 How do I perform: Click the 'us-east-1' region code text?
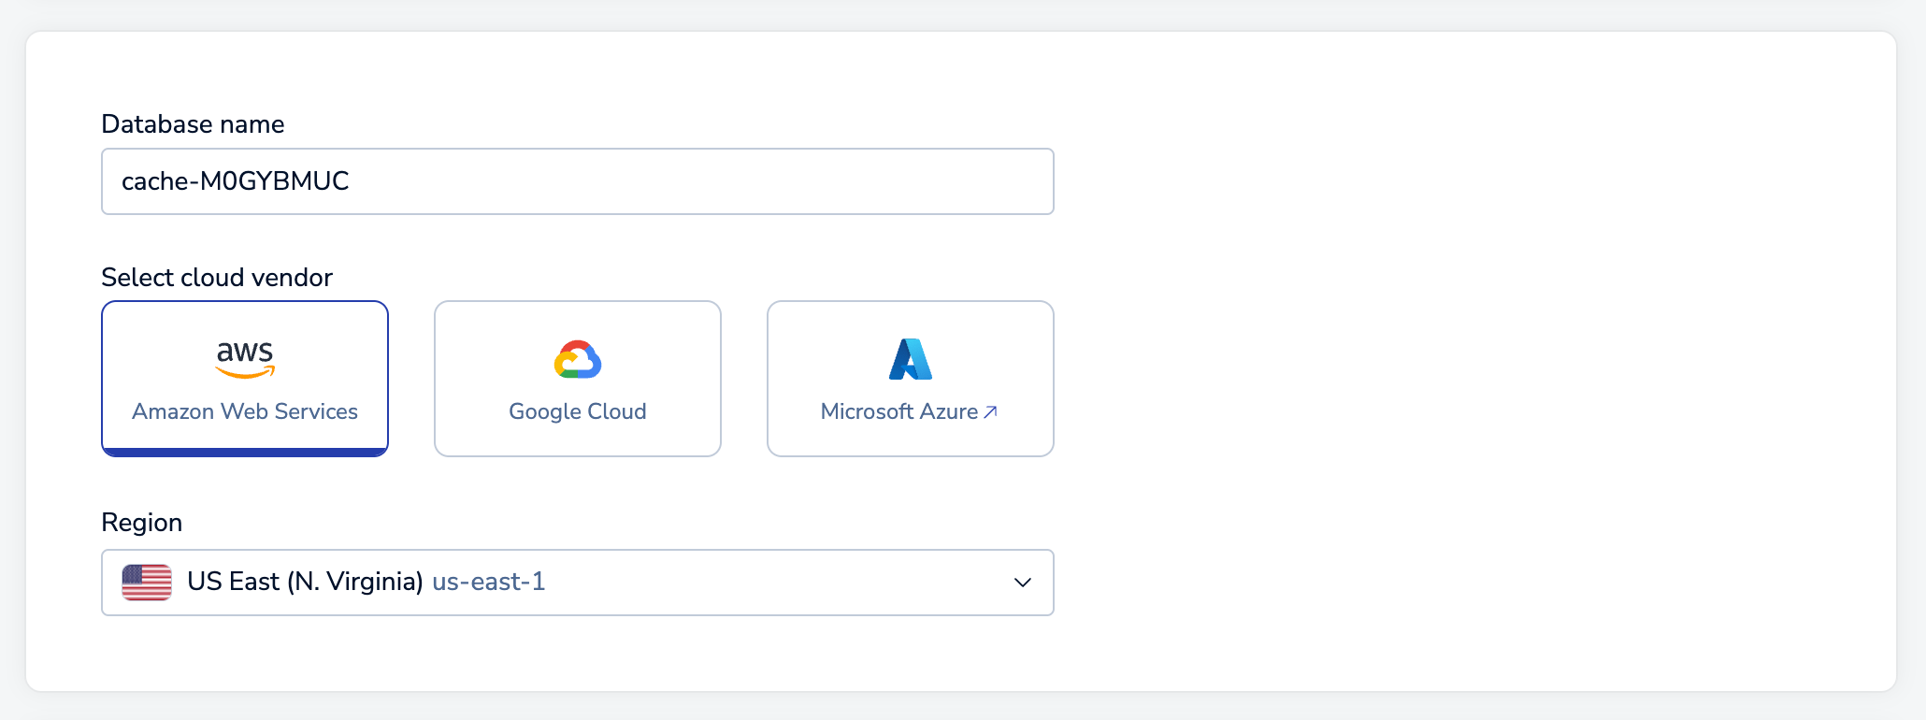tap(489, 582)
